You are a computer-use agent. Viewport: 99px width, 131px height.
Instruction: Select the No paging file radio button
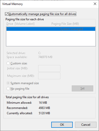coord(8,89)
